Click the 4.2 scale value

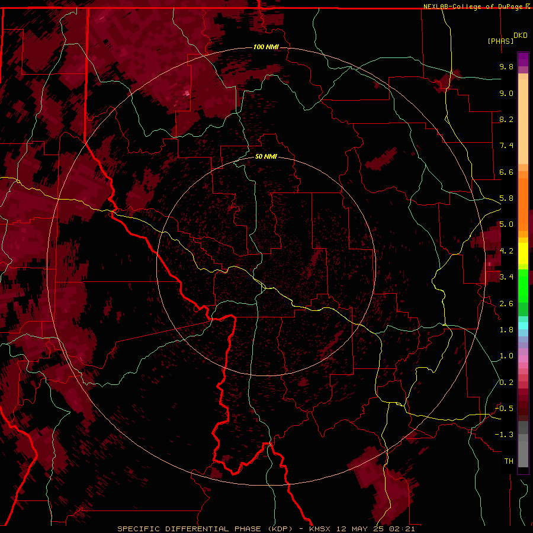coord(506,251)
